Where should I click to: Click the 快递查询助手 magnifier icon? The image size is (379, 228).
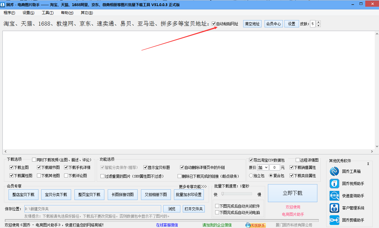tap(334, 196)
